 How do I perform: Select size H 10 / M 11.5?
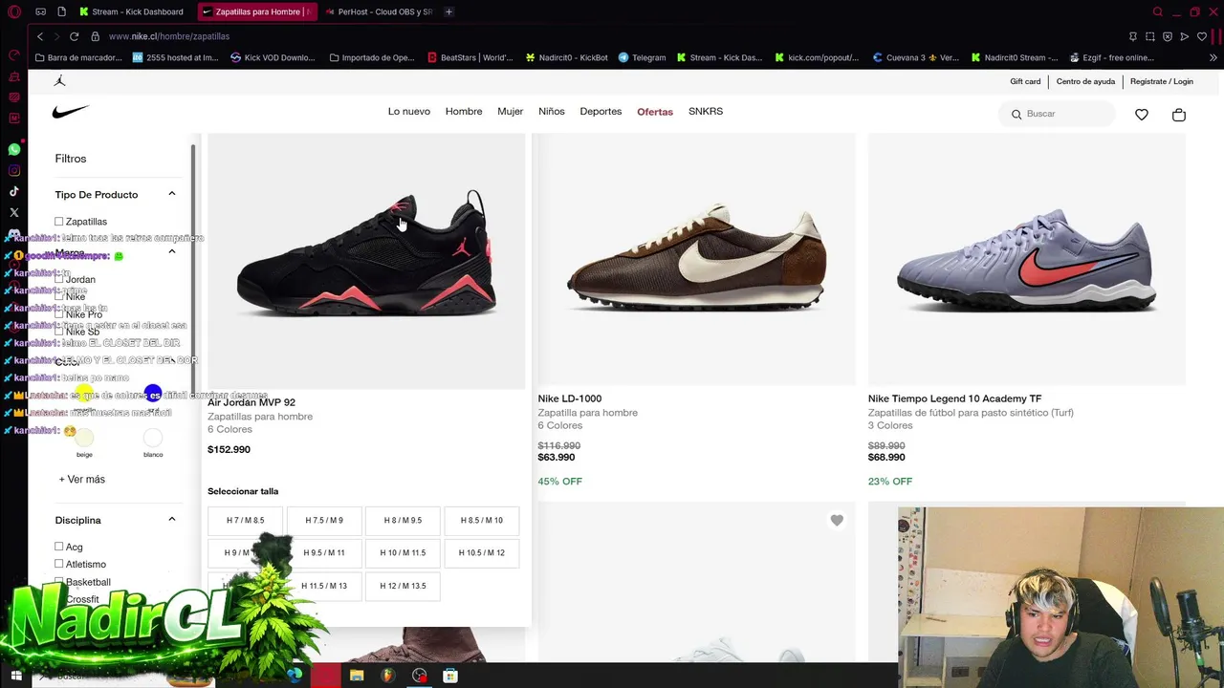click(403, 553)
